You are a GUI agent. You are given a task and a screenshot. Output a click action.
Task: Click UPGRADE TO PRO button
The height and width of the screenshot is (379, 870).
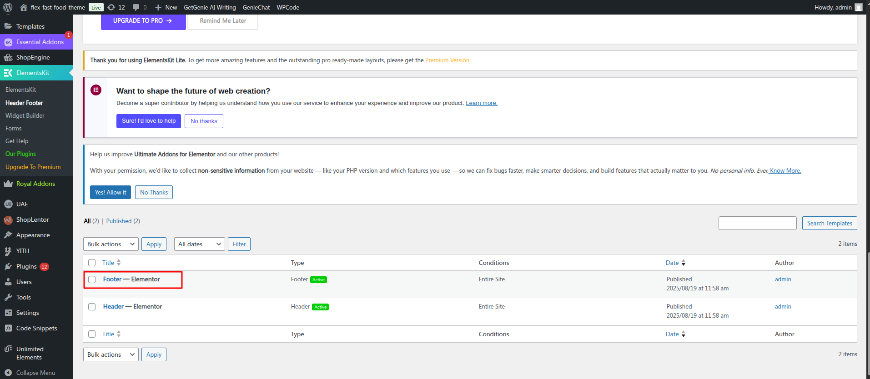click(143, 21)
